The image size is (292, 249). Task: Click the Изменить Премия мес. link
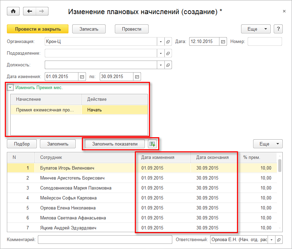pos(39,88)
